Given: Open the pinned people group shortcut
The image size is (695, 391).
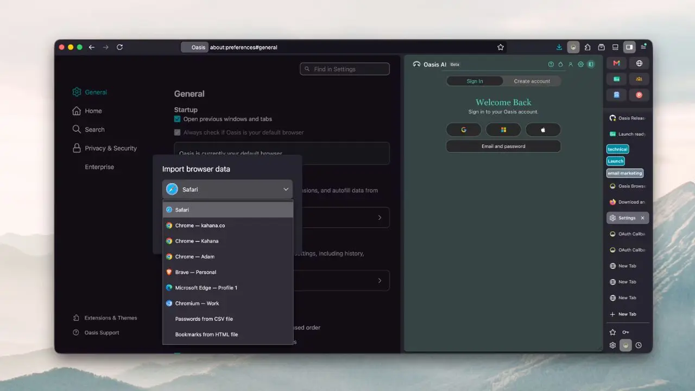Looking at the screenshot, I should tap(639, 79).
